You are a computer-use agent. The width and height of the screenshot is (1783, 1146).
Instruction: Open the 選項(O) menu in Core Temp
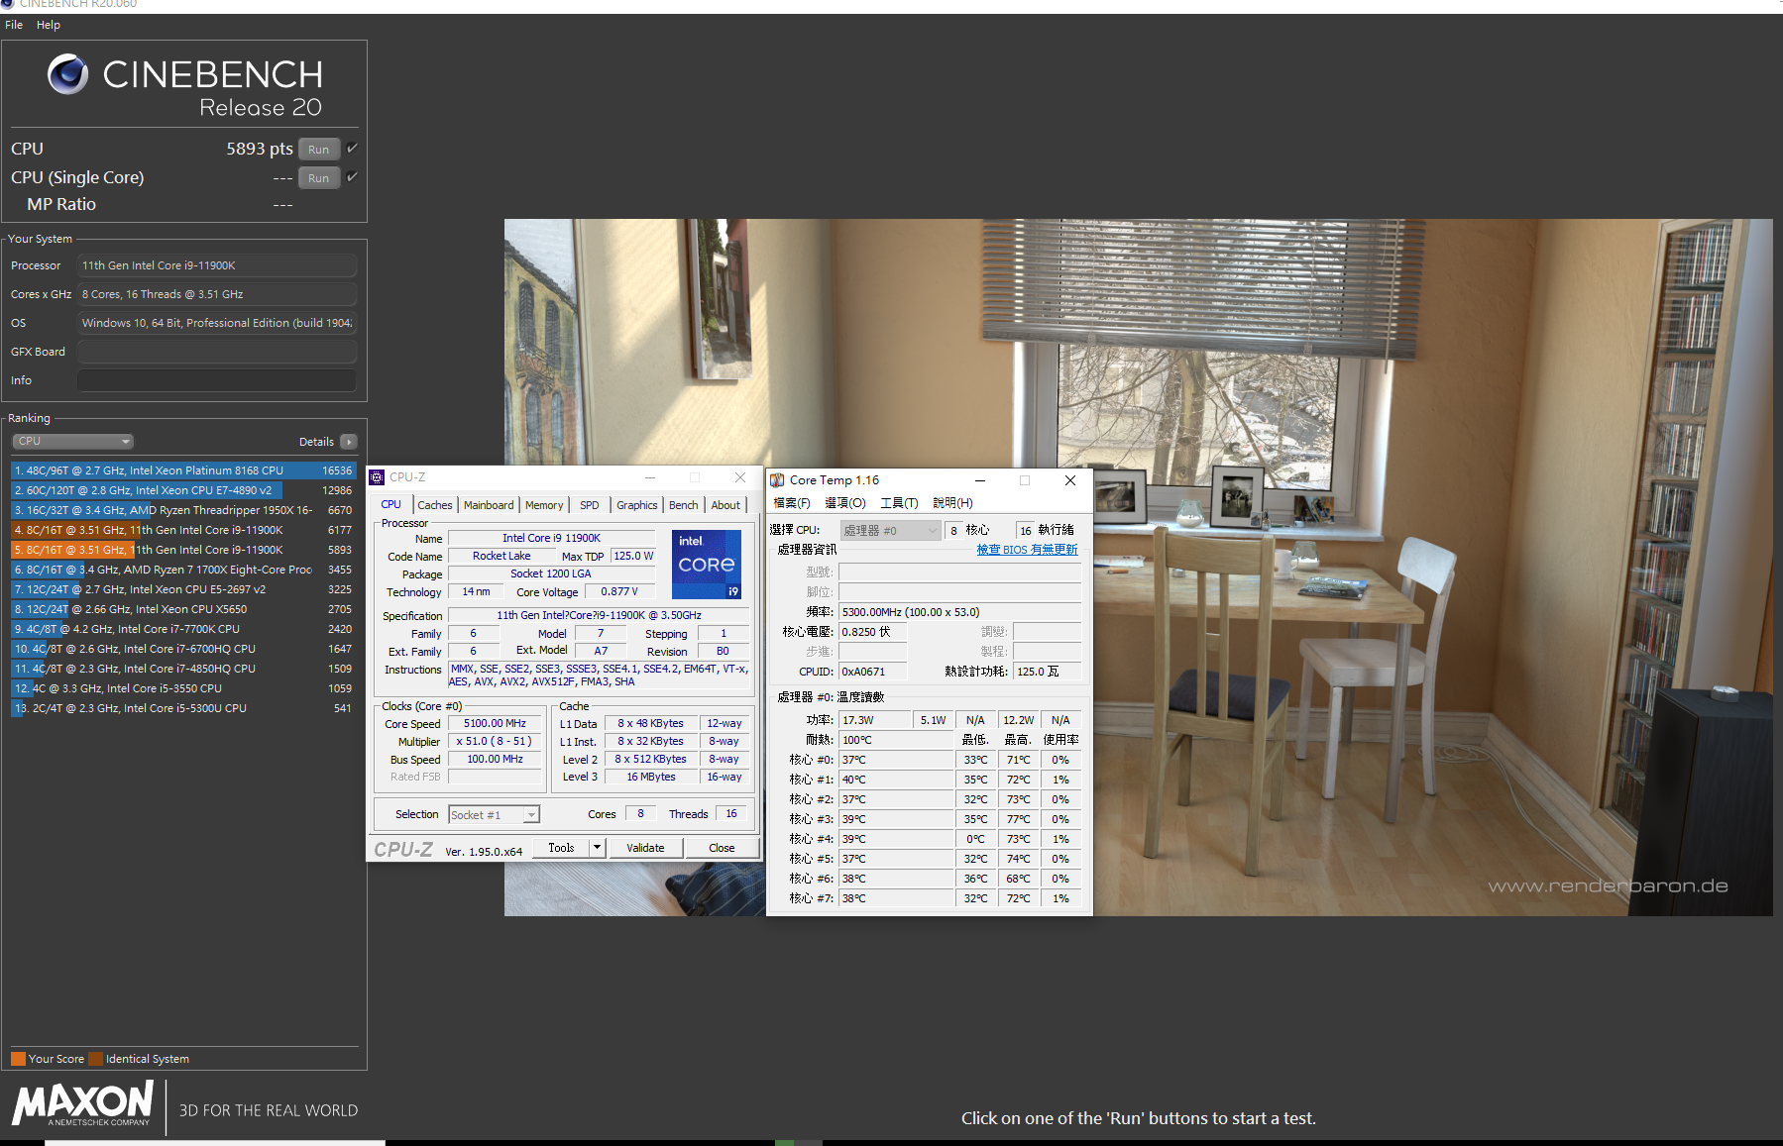pos(845,503)
